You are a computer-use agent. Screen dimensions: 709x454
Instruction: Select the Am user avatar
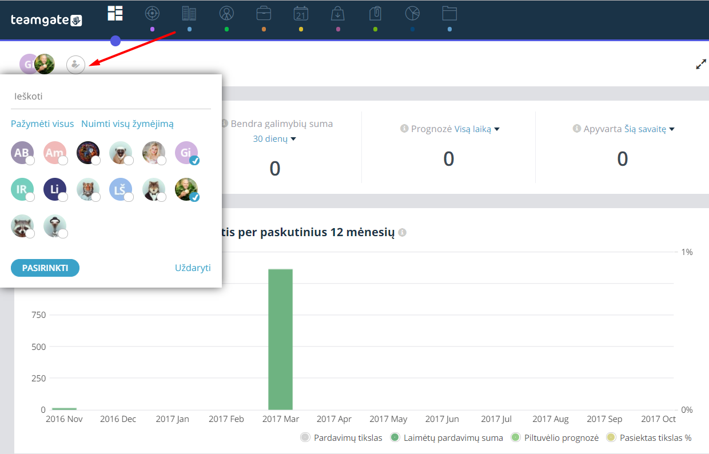[x=55, y=153]
